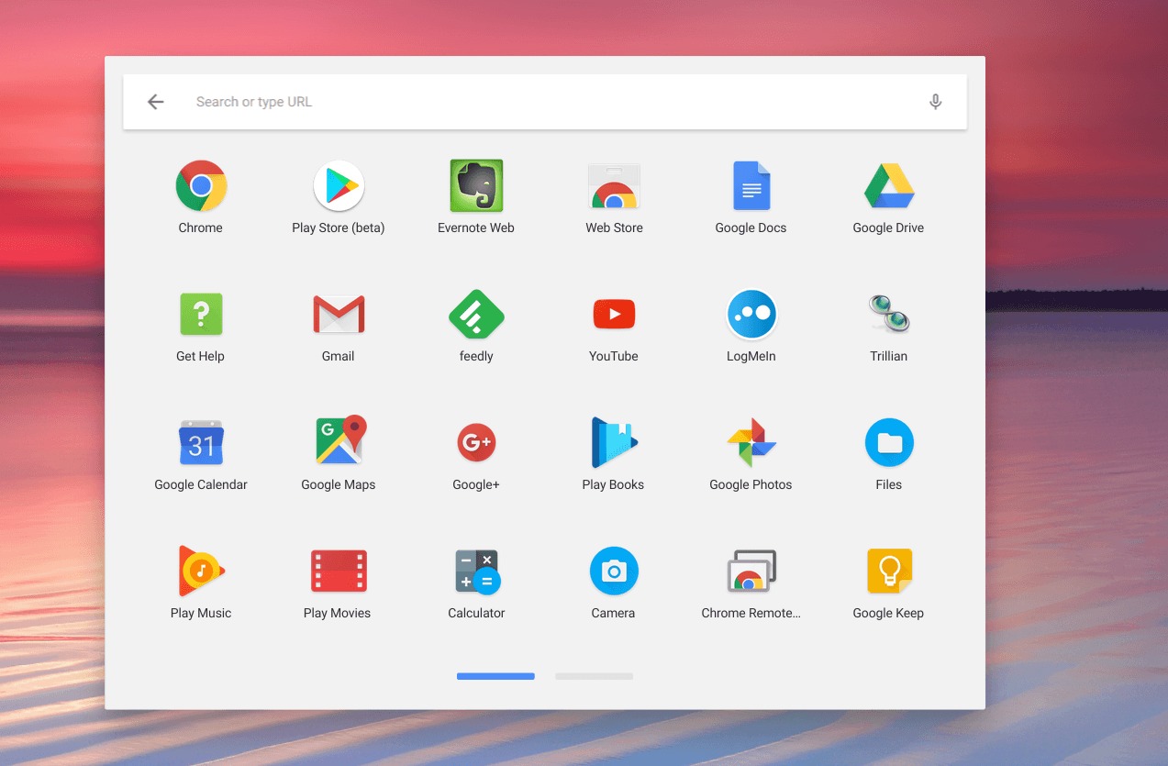Launch YouTube app
1168x766 pixels.
click(x=614, y=315)
